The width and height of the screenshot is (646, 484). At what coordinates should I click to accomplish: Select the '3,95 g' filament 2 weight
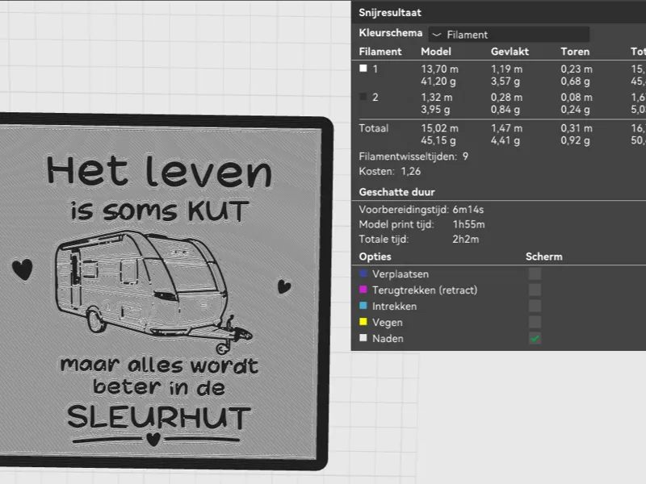[435, 110]
